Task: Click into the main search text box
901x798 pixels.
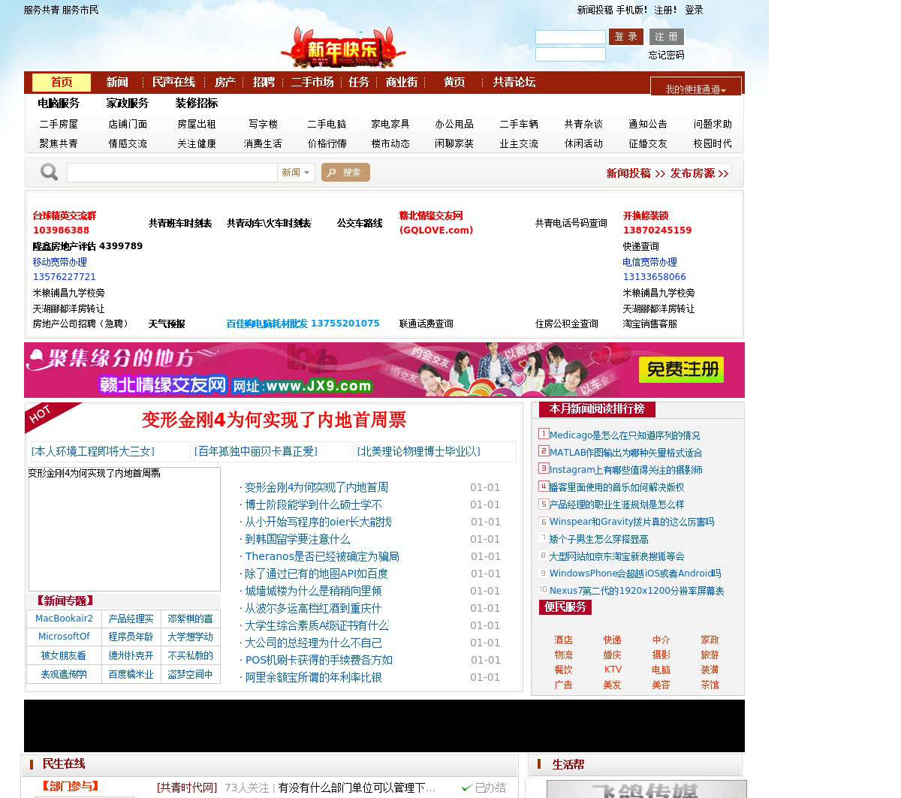Action: point(172,173)
